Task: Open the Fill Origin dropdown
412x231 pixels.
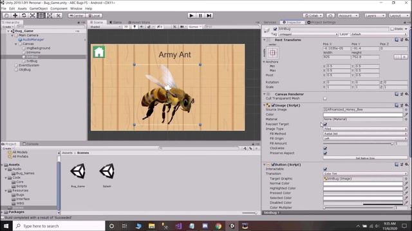Action: pyautogui.click(x=365, y=139)
